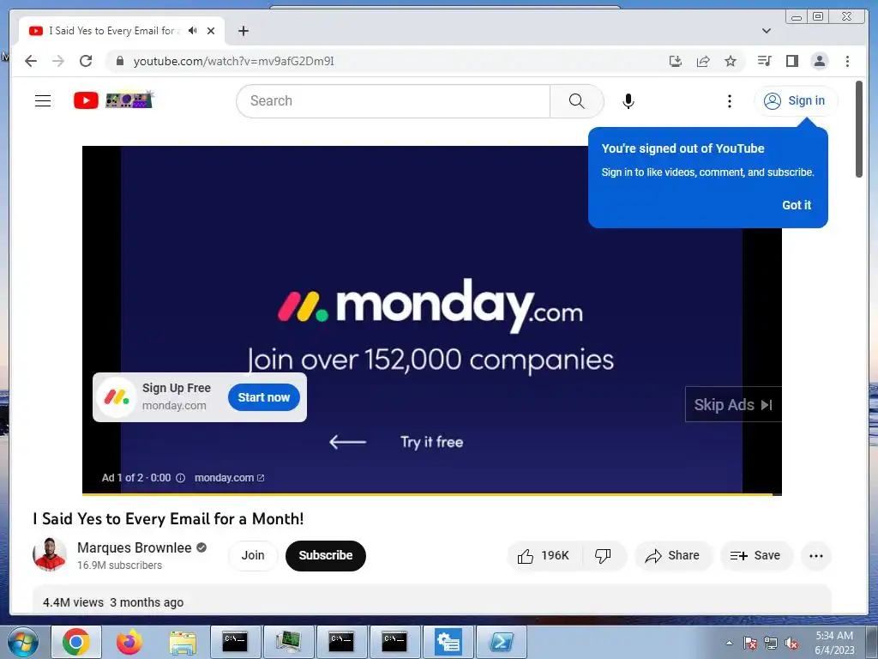Toggle Chrome side panel

click(x=791, y=61)
